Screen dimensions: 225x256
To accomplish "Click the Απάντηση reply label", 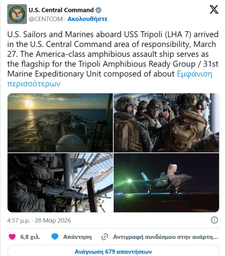I will click(77, 237).
